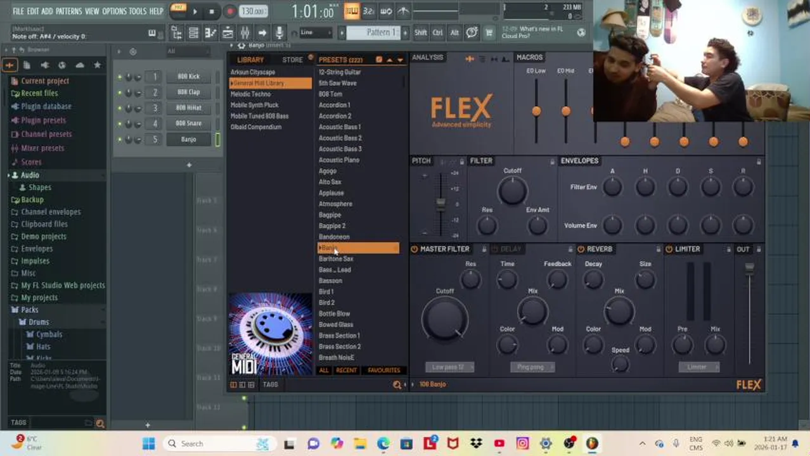The width and height of the screenshot is (810, 456).
Task: Switch to Flex LIBRARY tab
Action: pyautogui.click(x=250, y=60)
